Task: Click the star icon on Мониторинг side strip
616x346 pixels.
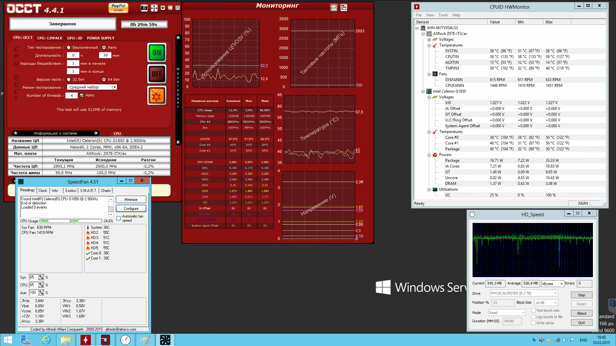Action: point(178,37)
